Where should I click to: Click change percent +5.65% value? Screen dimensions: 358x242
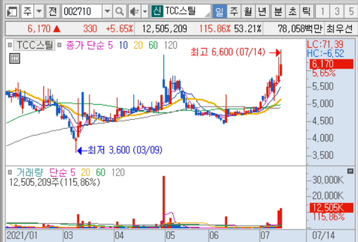[120, 29]
